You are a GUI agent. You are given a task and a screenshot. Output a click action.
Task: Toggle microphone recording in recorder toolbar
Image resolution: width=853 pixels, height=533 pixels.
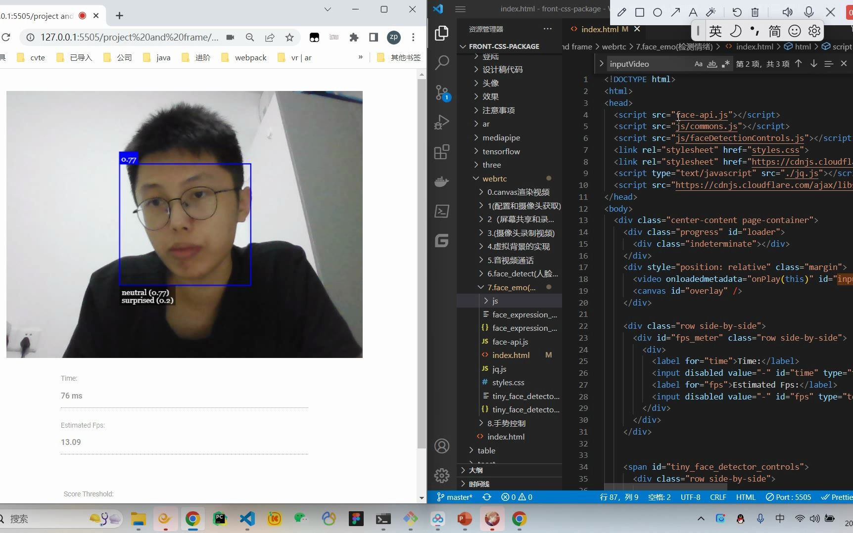pyautogui.click(x=809, y=12)
